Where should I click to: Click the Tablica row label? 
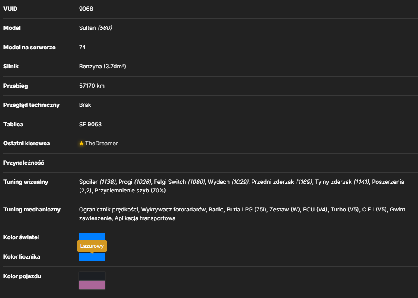pos(13,124)
